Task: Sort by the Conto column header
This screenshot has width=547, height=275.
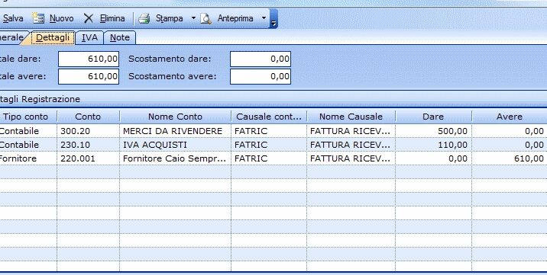Action: [x=88, y=117]
